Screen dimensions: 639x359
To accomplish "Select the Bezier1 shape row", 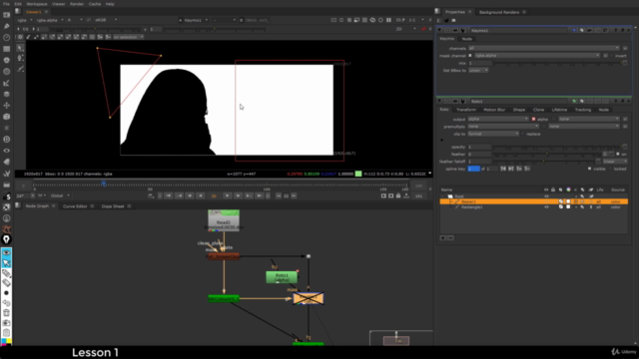I will (x=534, y=201).
